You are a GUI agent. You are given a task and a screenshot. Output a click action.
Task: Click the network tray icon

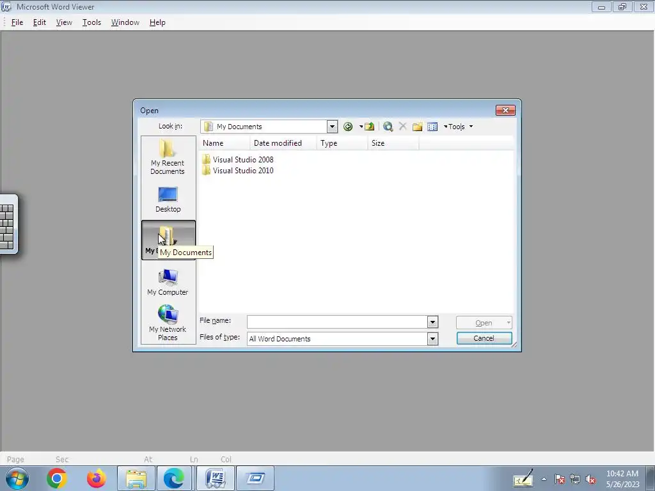click(575, 479)
